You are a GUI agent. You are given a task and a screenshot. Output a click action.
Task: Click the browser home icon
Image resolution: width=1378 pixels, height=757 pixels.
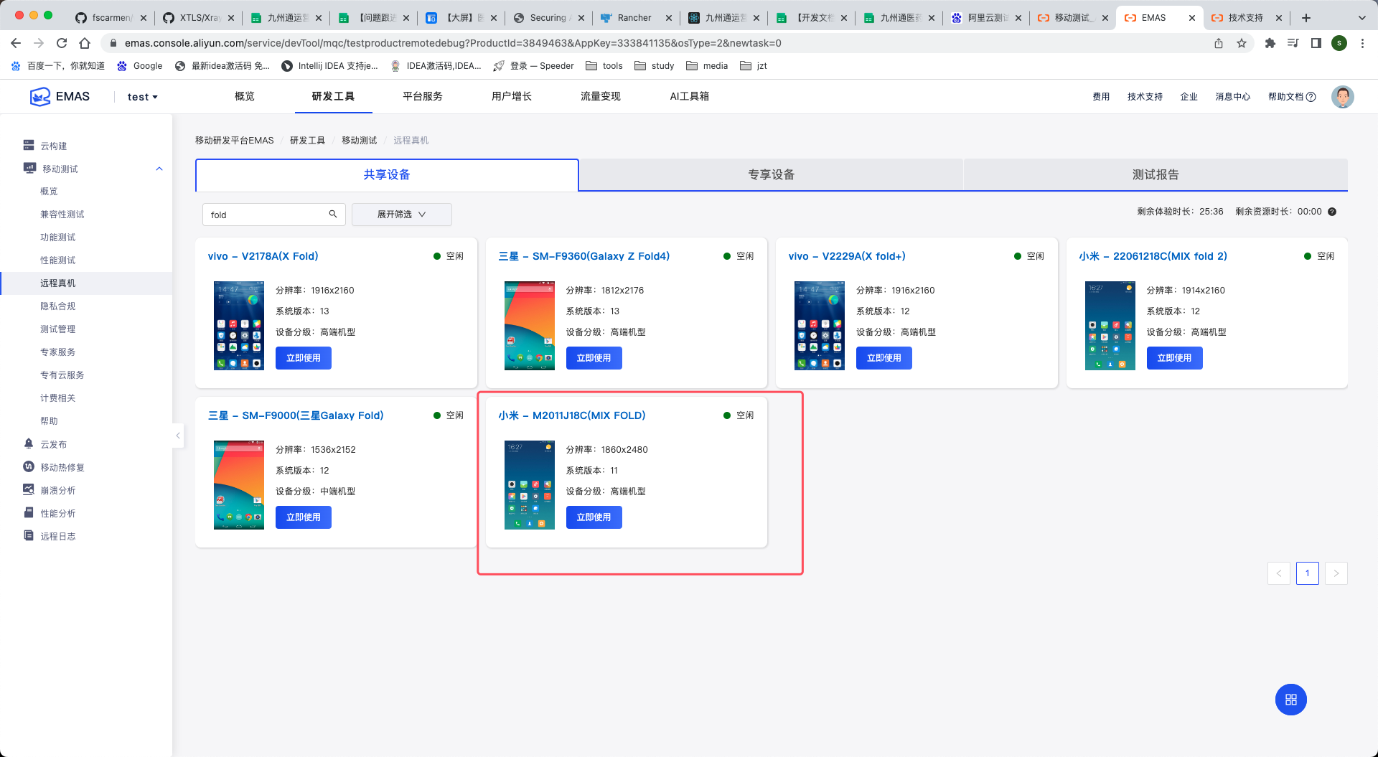click(85, 43)
